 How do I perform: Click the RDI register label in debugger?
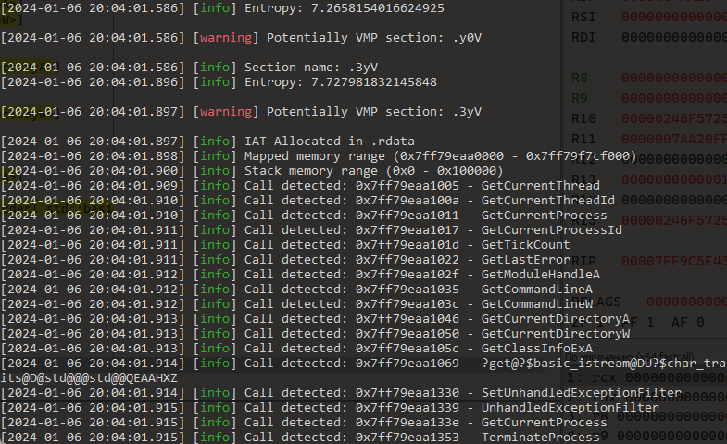583,38
